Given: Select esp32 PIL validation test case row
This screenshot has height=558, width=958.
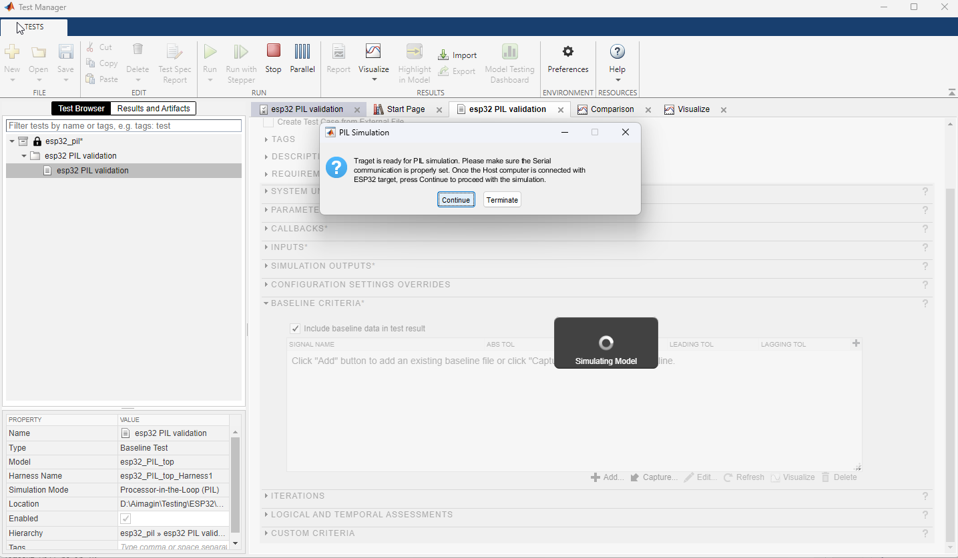Looking at the screenshot, I should click(x=124, y=171).
